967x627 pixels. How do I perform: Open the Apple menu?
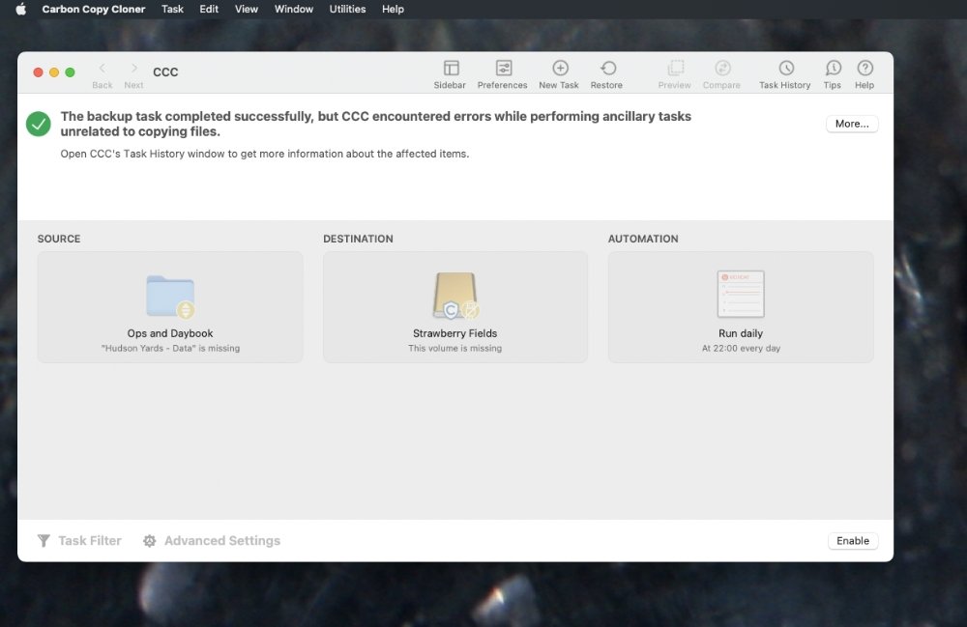20,10
